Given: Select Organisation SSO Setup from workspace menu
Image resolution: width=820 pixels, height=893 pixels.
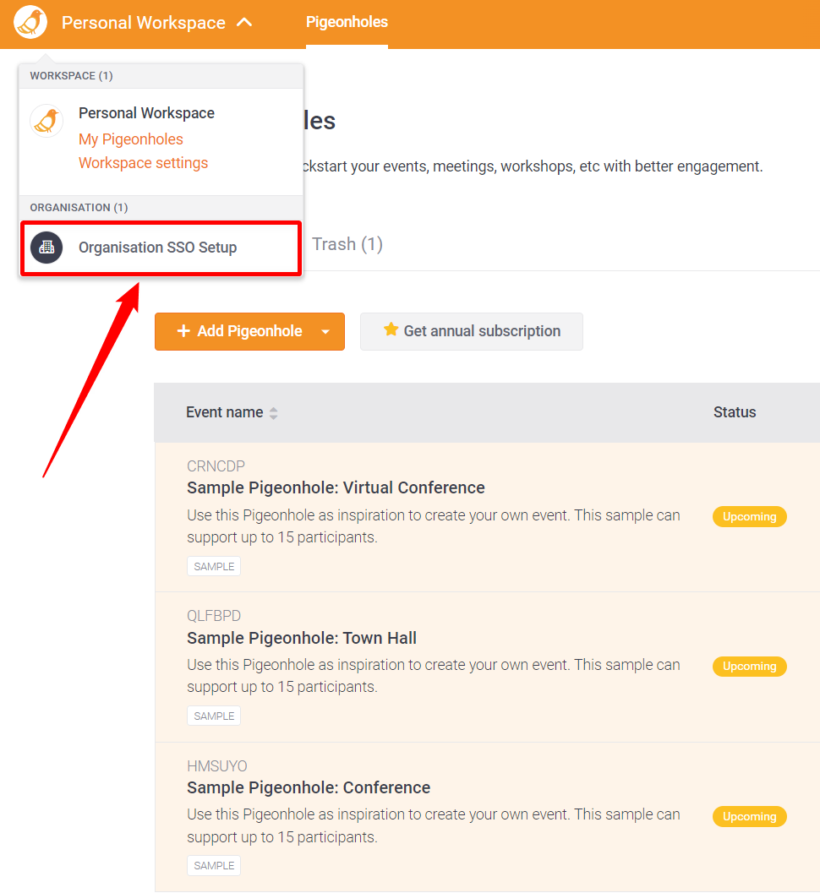Looking at the screenshot, I should (x=158, y=248).
